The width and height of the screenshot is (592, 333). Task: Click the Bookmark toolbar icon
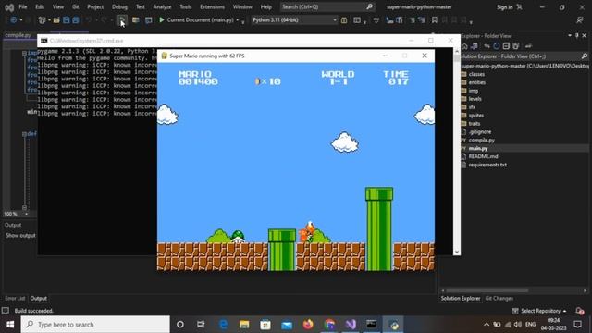(435, 20)
